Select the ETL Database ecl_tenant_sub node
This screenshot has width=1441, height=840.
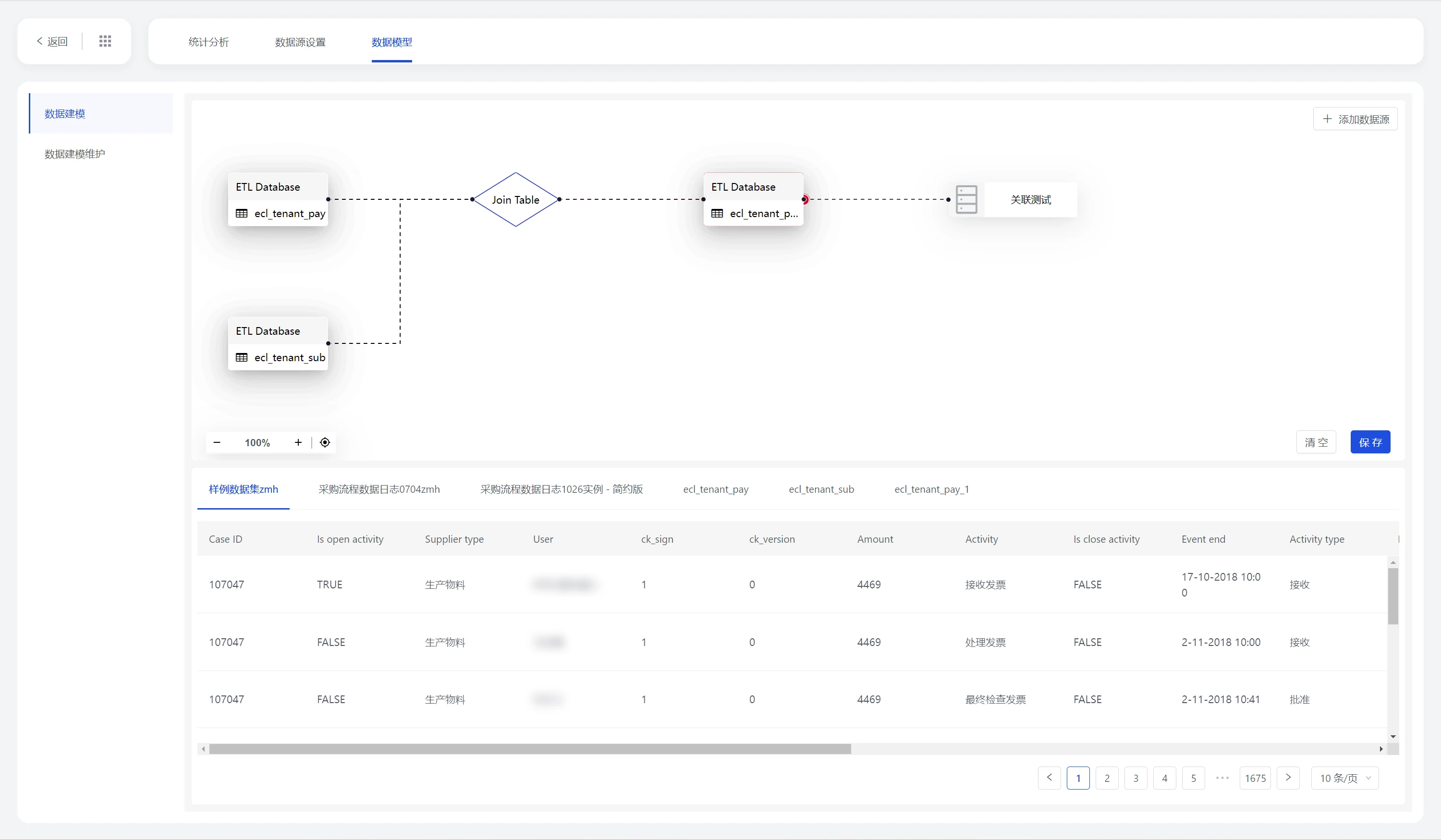pos(278,344)
